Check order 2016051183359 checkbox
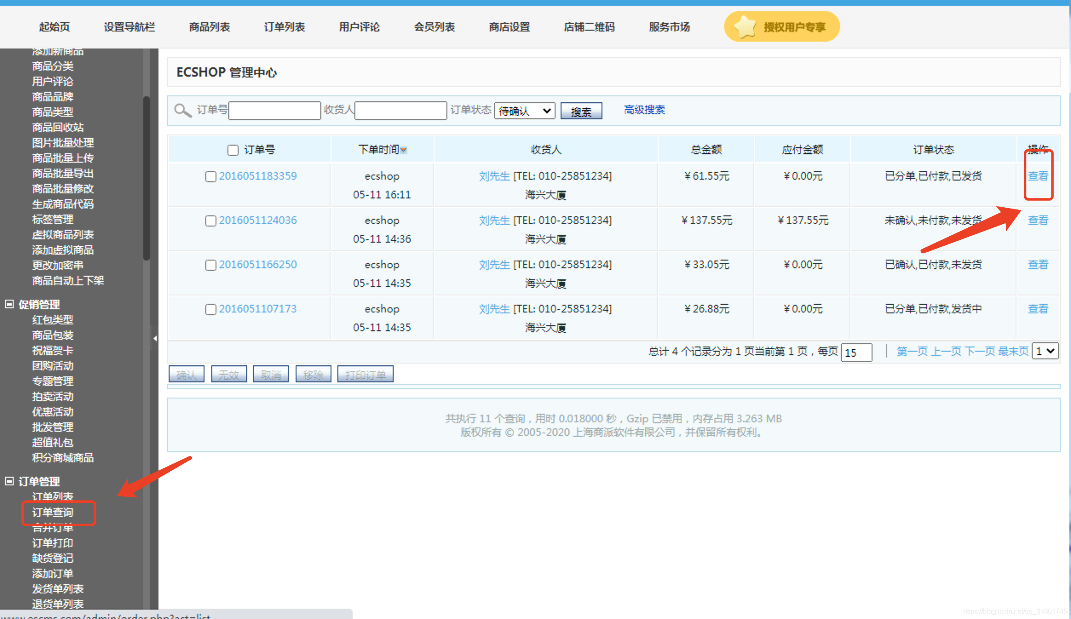Image resolution: width=1071 pixels, height=619 pixels. [211, 177]
